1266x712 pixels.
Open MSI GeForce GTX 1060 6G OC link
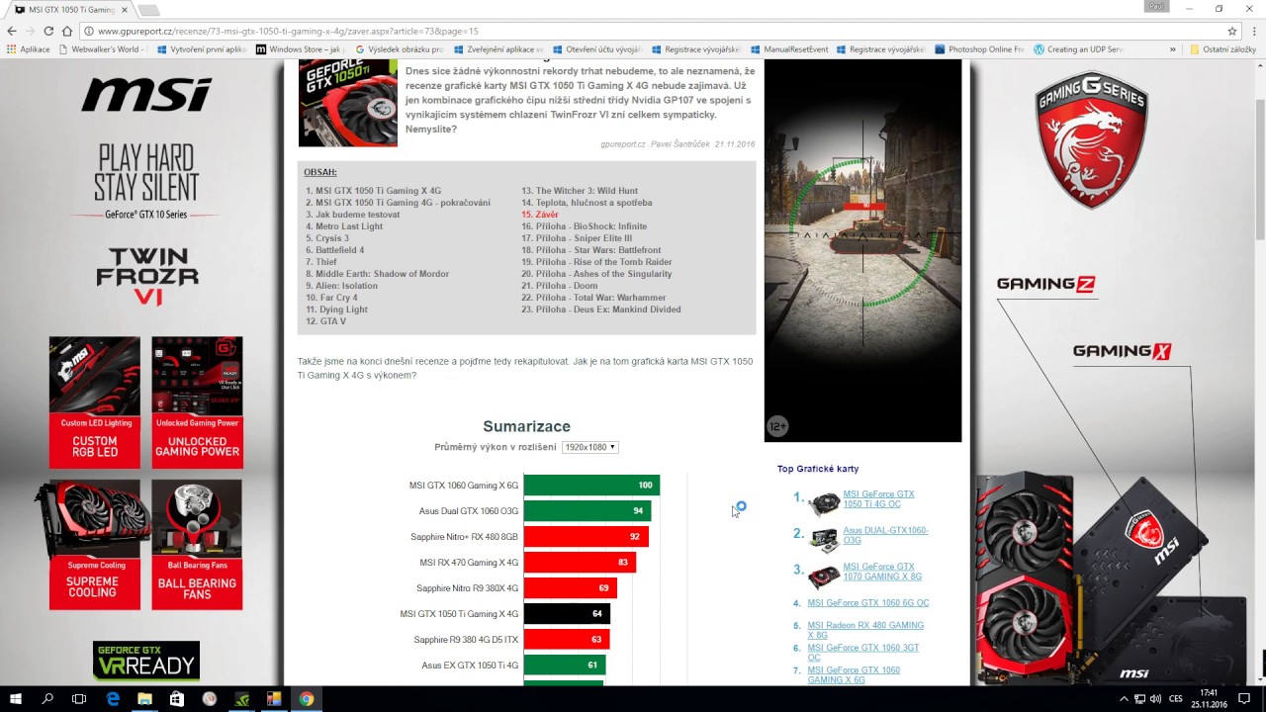tap(867, 603)
